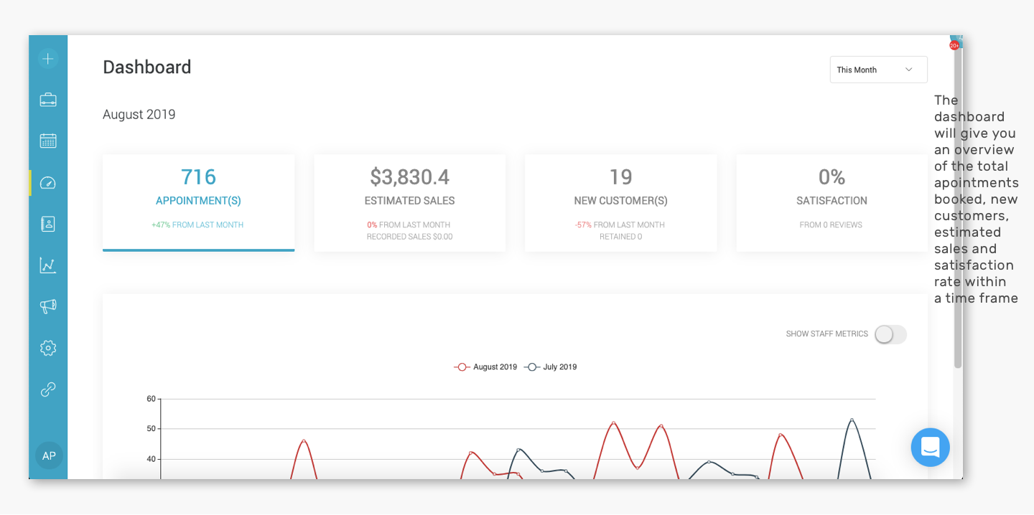Select the 19 New Customer(s) card
The image size is (1034, 515).
[x=620, y=202]
